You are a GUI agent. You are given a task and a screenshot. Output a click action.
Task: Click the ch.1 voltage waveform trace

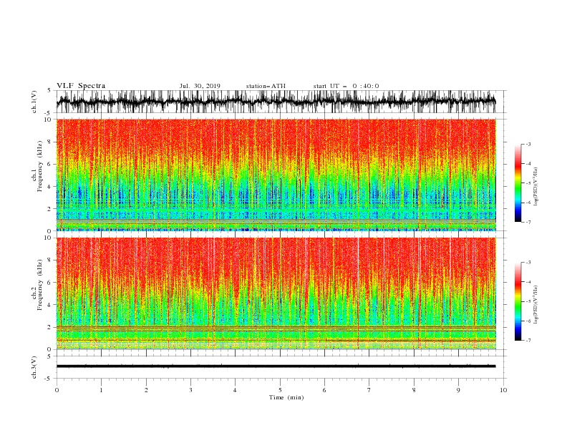pos(276,102)
